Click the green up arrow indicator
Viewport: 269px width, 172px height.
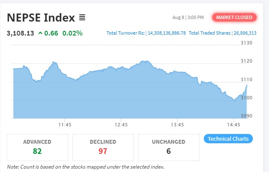(40, 33)
